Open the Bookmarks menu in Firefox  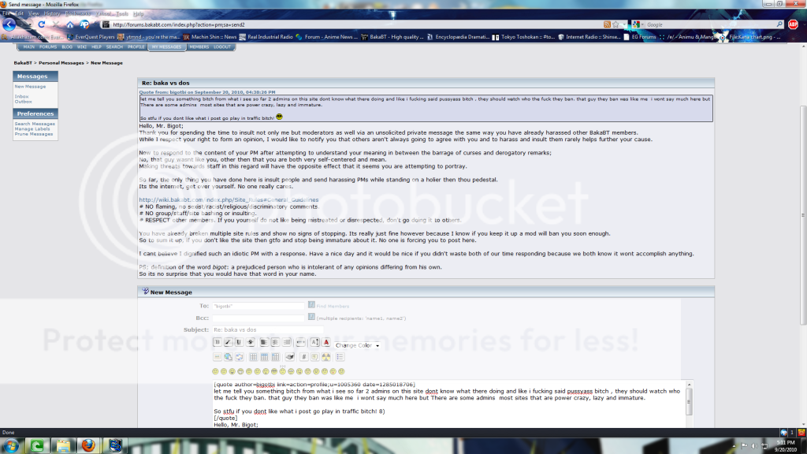click(x=78, y=14)
